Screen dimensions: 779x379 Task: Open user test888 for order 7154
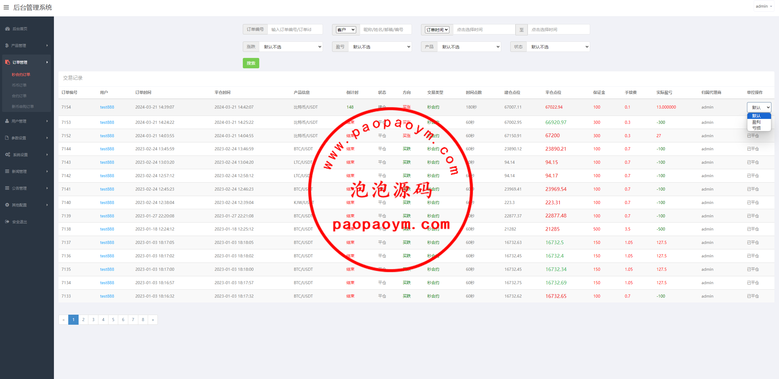click(107, 107)
